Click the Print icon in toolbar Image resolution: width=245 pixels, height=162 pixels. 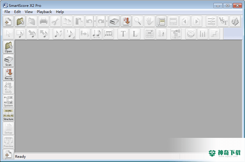[x=44, y=21]
